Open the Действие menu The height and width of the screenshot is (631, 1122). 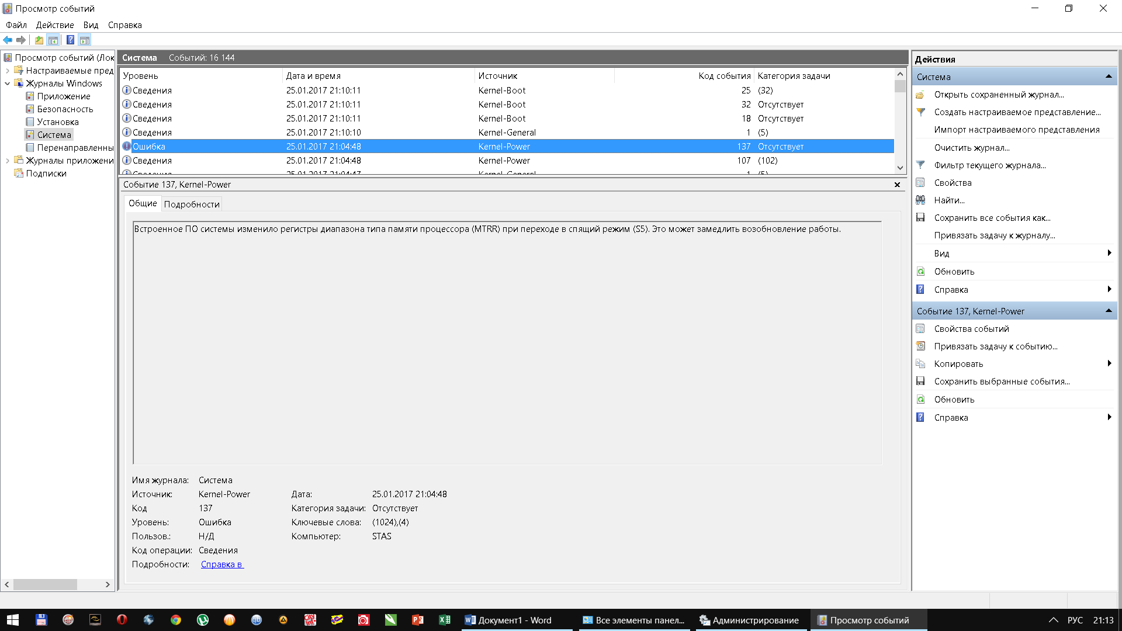click(x=55, y=25)
